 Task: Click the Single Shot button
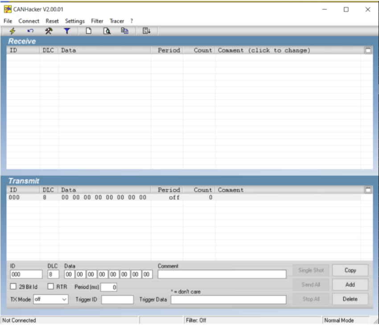pos(311,270)
